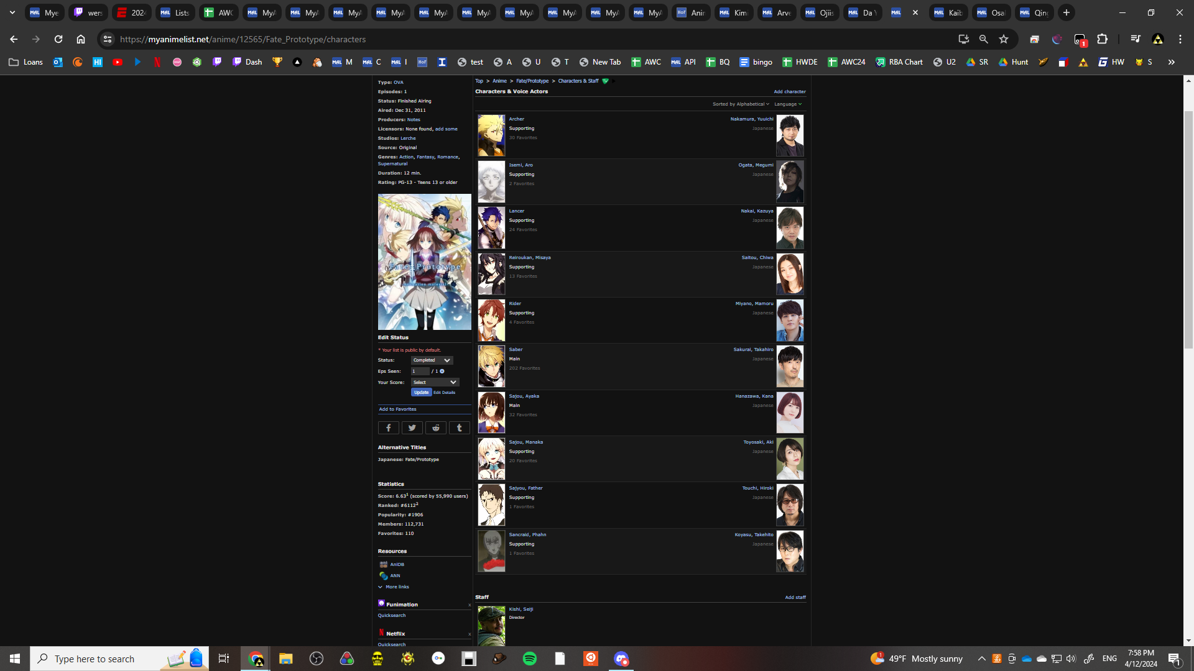Close the Netflix quicksearch panel

pyautogui.click(x=470, y=634)
